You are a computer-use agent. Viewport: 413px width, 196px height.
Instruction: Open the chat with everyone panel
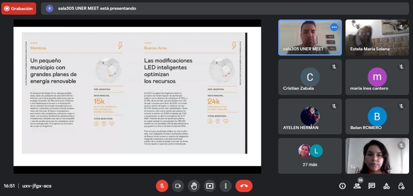[x=372, y=186]
